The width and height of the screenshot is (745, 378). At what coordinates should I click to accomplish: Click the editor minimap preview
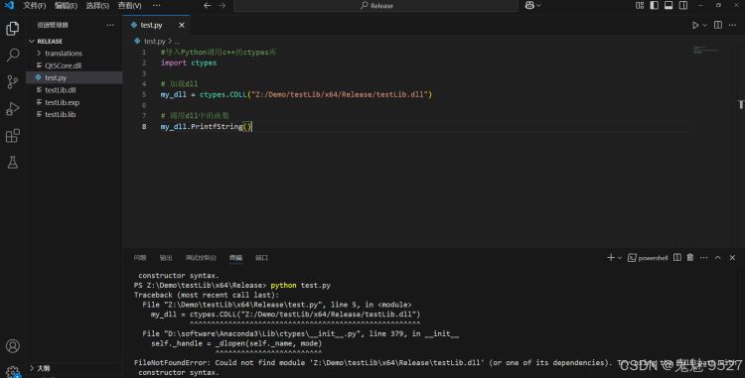tap(706, 50)
